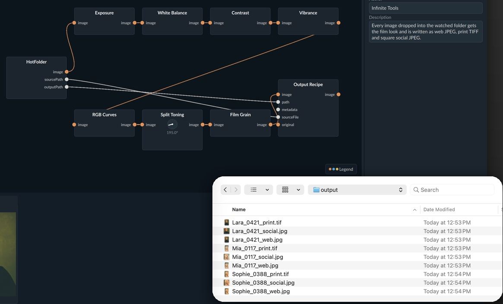
Task: Click the HotFolder image output port
Action: tap(66, 72)
